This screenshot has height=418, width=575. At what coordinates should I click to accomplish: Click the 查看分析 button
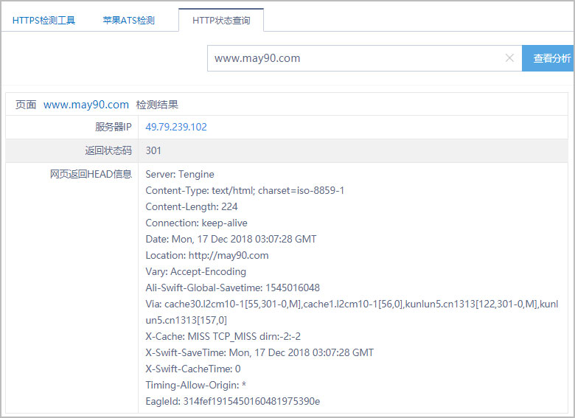[x=551, y=58]
